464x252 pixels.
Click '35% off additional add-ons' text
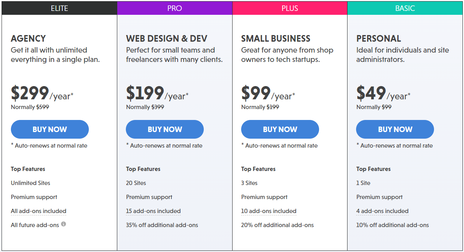[162, 225]
